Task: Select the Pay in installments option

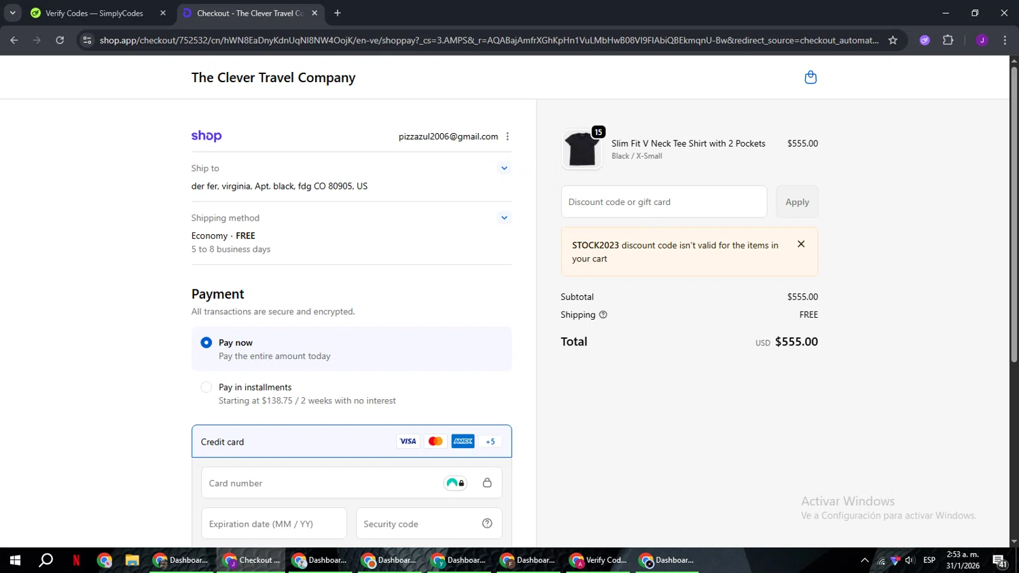Action: click(x=351, y=394)
